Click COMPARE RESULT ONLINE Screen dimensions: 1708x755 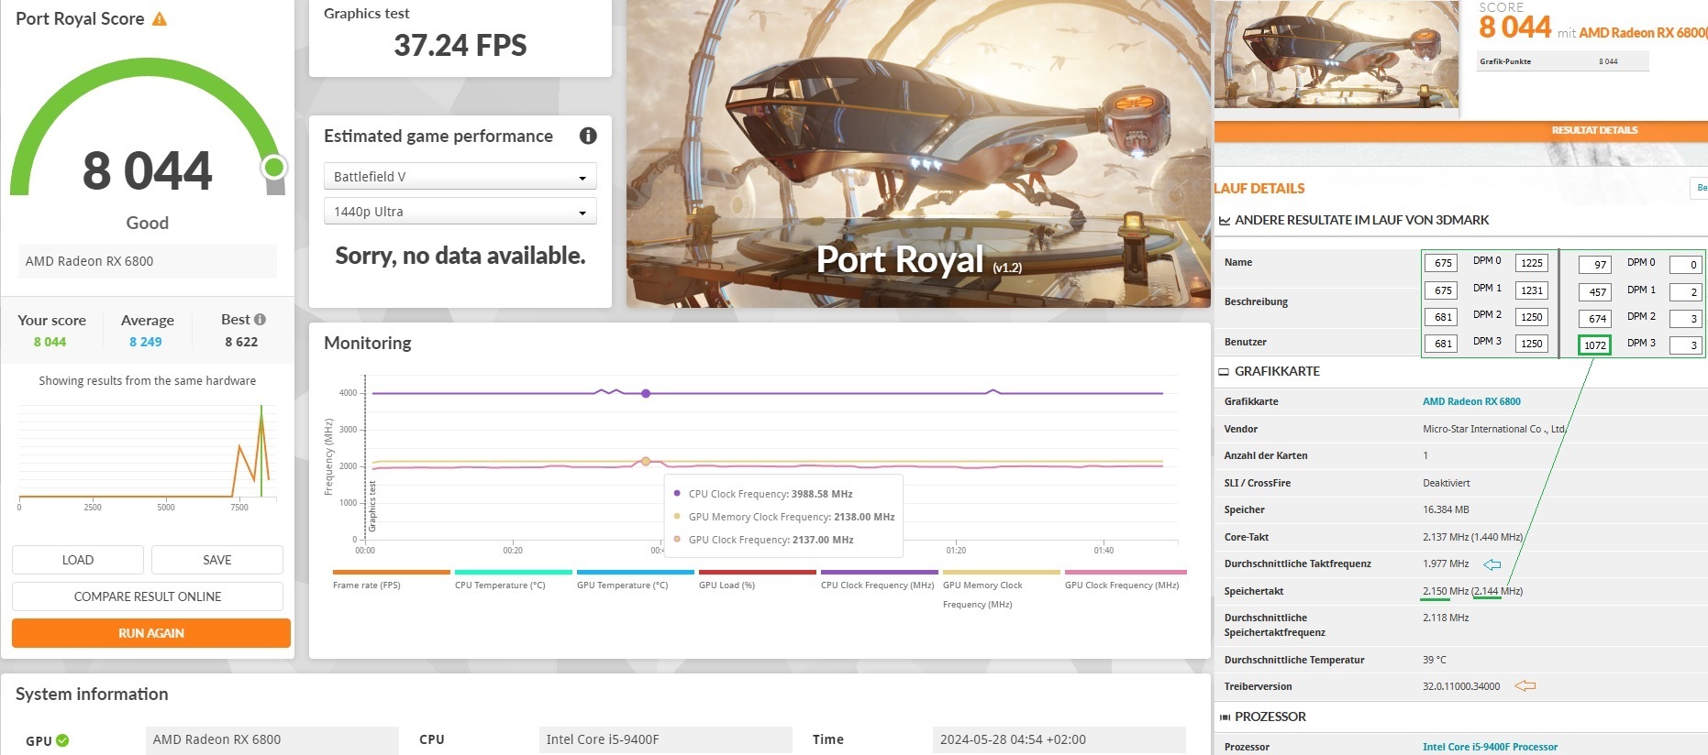[x=148, y=596]
